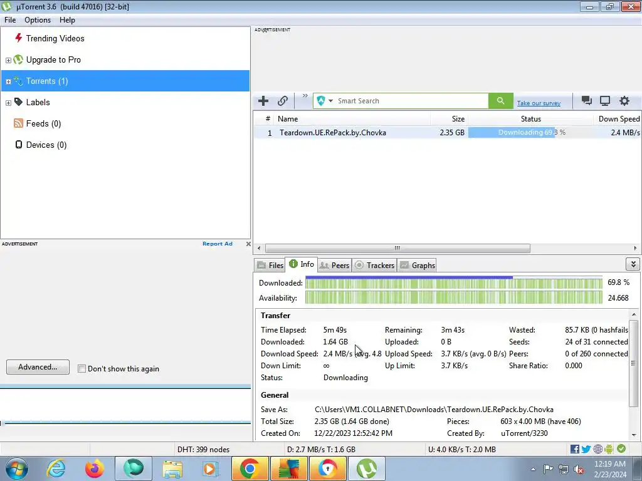Click the Devices phone icon in sidebar
The image size is (642, 481).
coord(18,145)
